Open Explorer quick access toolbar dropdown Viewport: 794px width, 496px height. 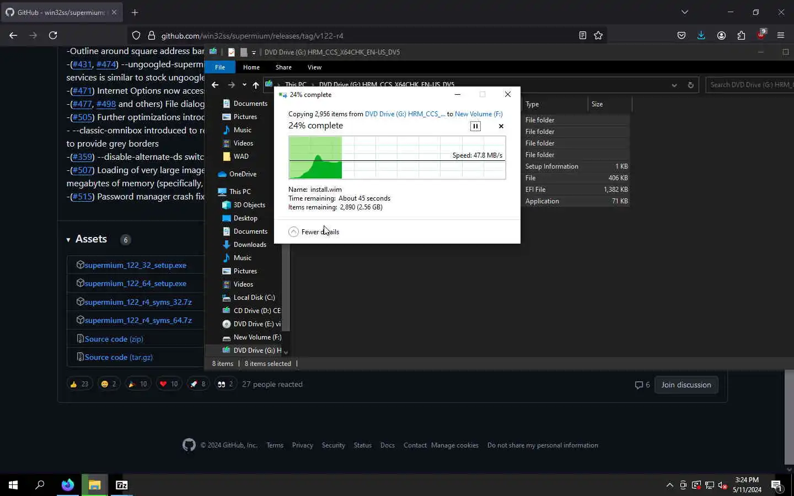tap(254, 52)
